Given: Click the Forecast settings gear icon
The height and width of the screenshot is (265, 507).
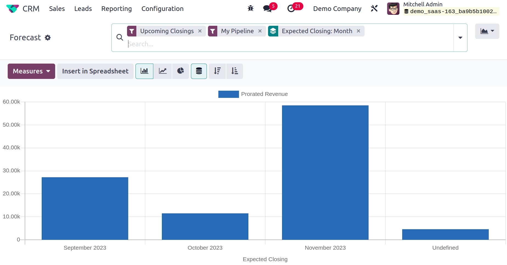Looking at the screenshot, I should coord(48,38).
